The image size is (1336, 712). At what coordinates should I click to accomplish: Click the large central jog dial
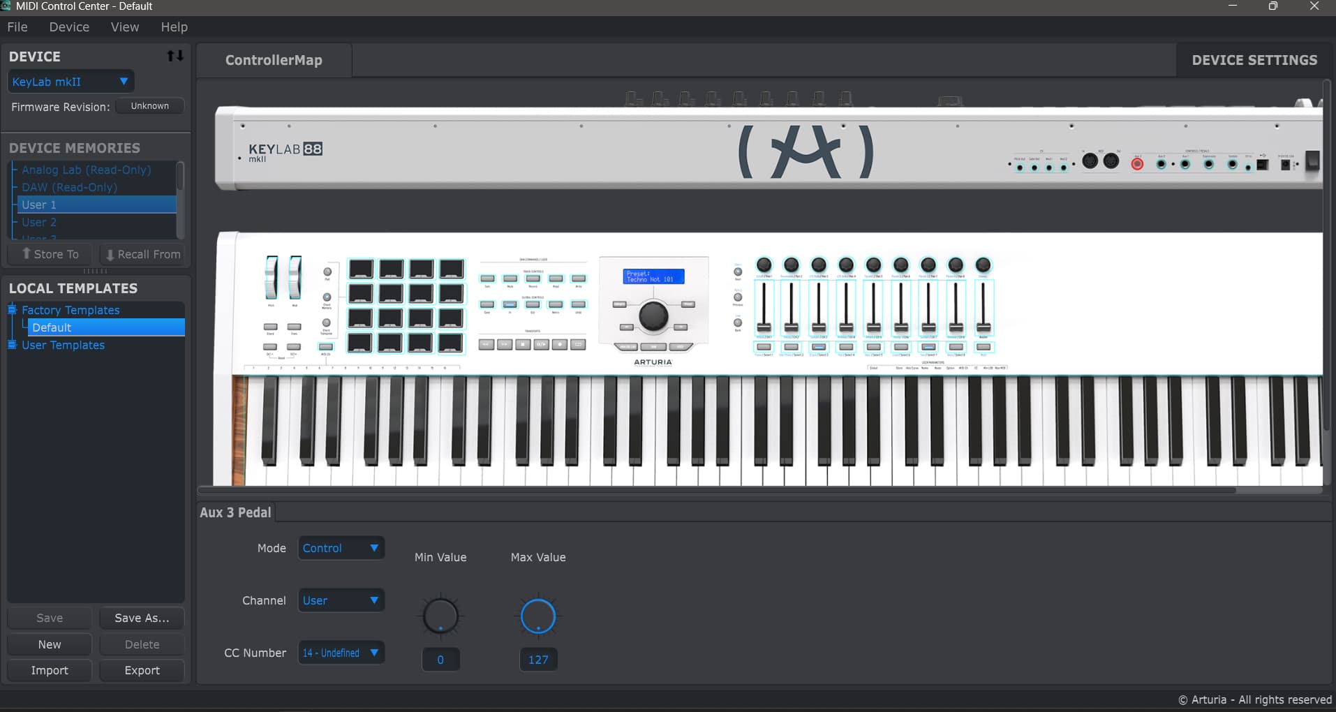point(653,316)
